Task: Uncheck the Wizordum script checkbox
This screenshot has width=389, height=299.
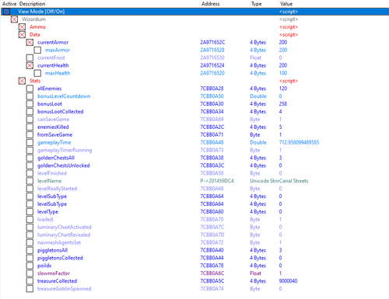Action: tap(14, 19)
